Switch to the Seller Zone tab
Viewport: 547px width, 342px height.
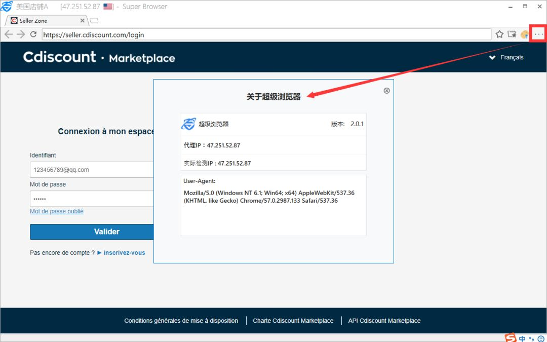(x=46, y=21)
